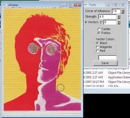The width and height of the screenshot is (130, 118).
Task: Minimize the Tools window
Action: pos(108,5)
